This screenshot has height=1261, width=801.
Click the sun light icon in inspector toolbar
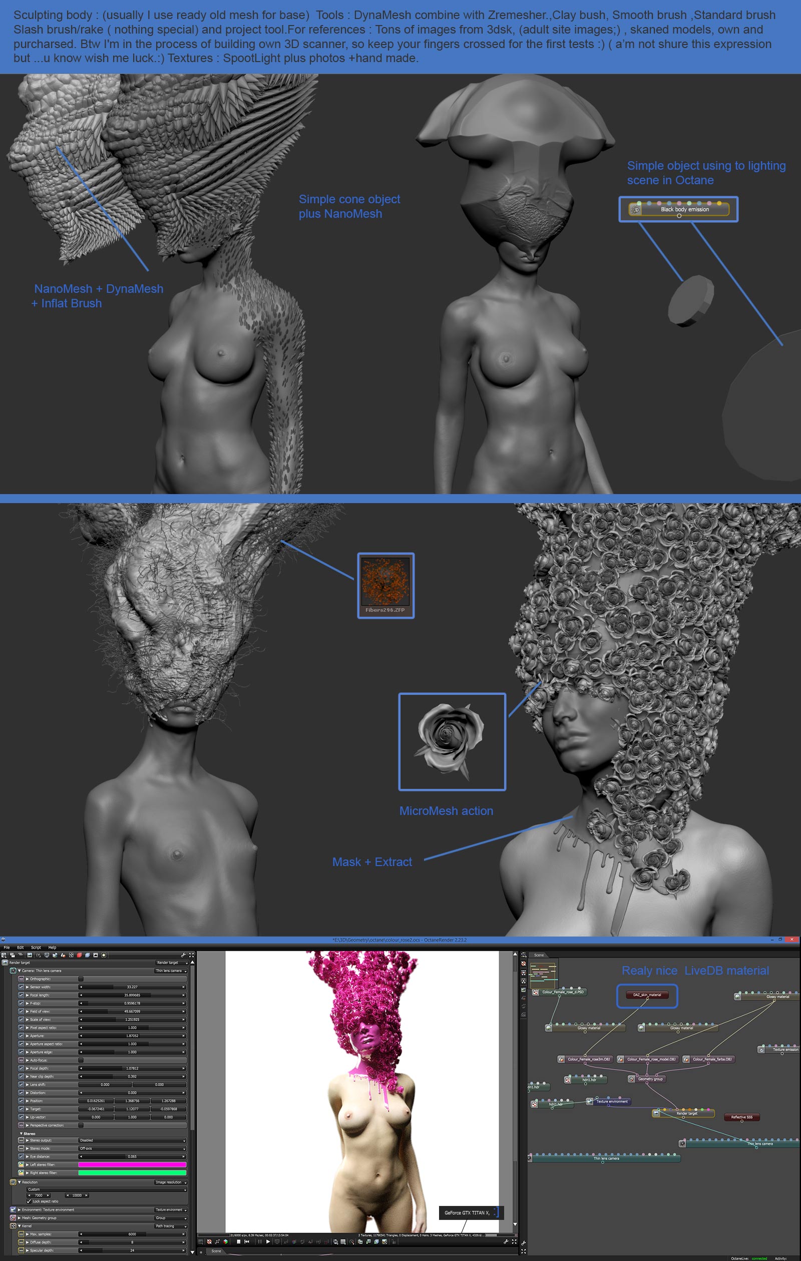click(104, 956)
